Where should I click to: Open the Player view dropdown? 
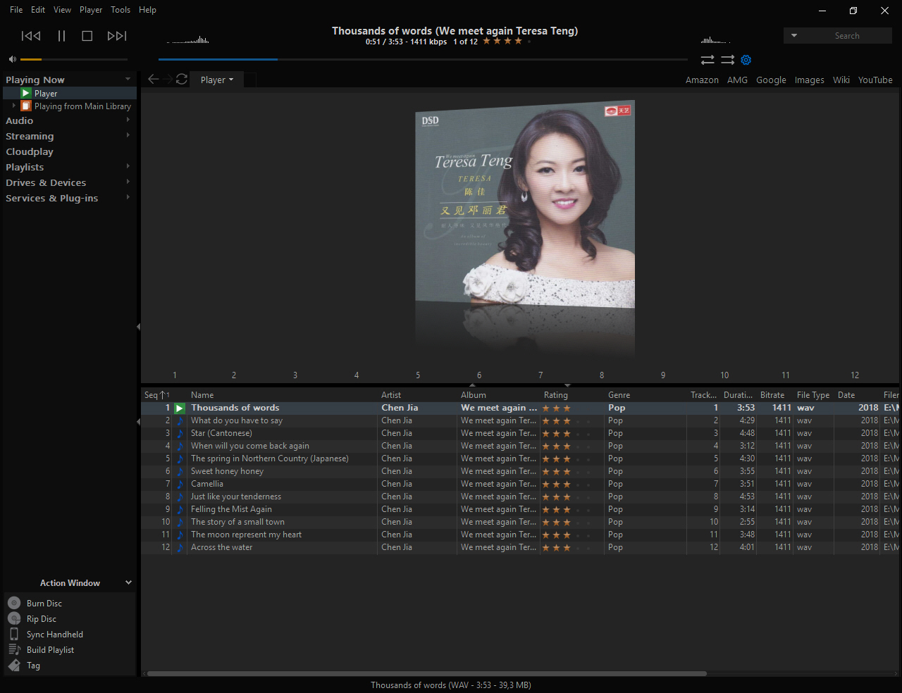click(x=217, y=80)
